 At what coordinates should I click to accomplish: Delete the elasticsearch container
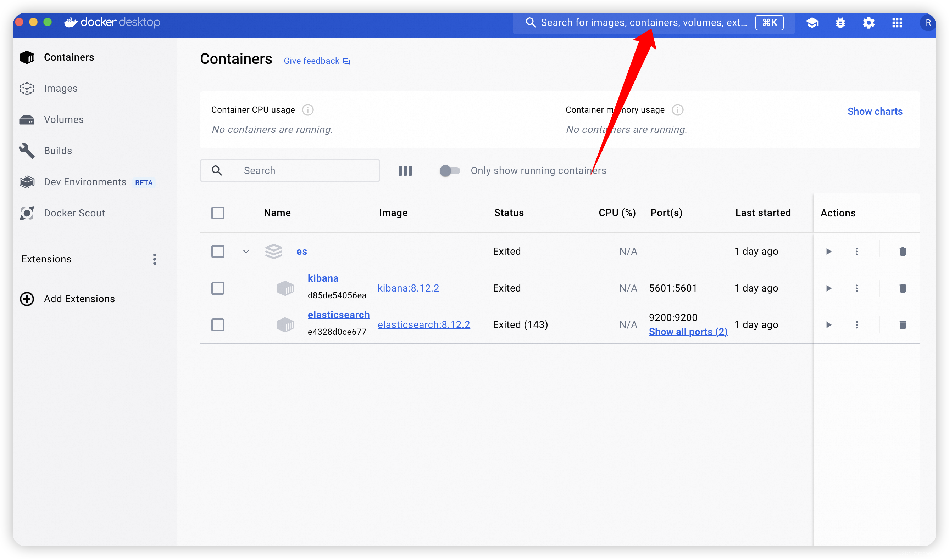(x=903, y=325)
